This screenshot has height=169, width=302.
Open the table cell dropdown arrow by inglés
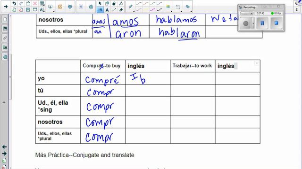coord(257,63)
